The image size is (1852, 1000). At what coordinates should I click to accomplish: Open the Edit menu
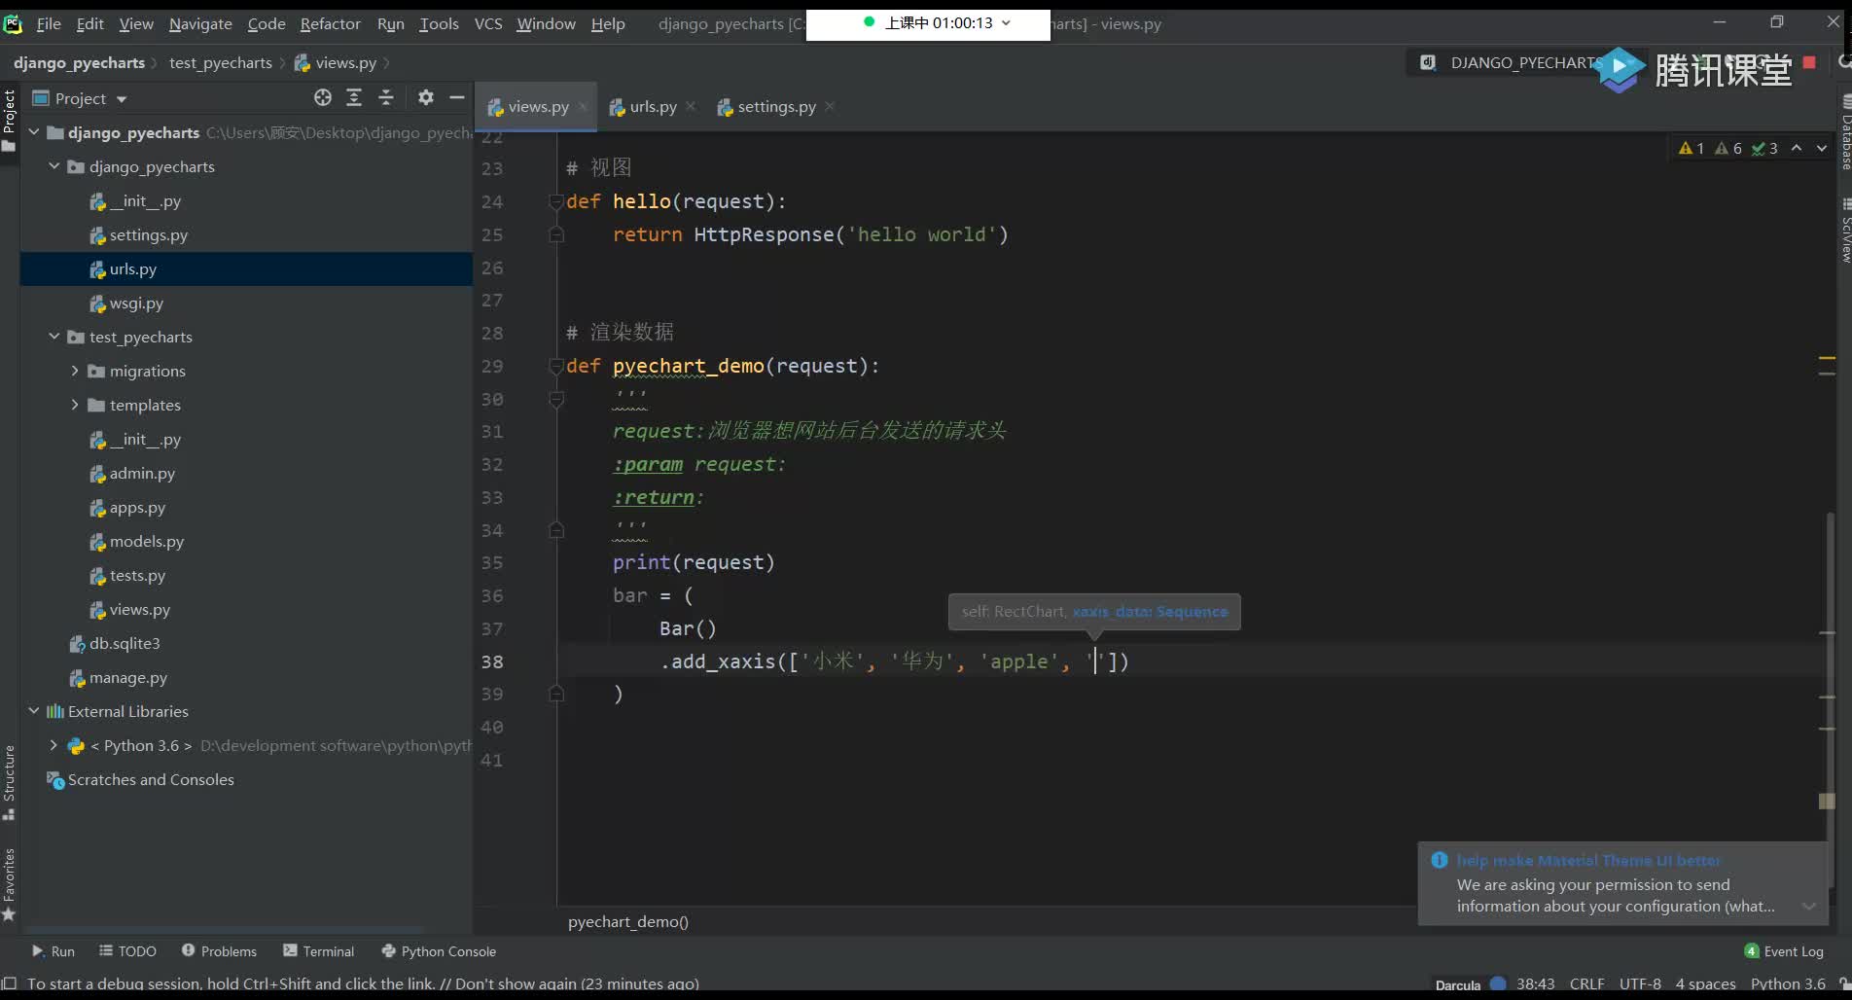[89, 23]
